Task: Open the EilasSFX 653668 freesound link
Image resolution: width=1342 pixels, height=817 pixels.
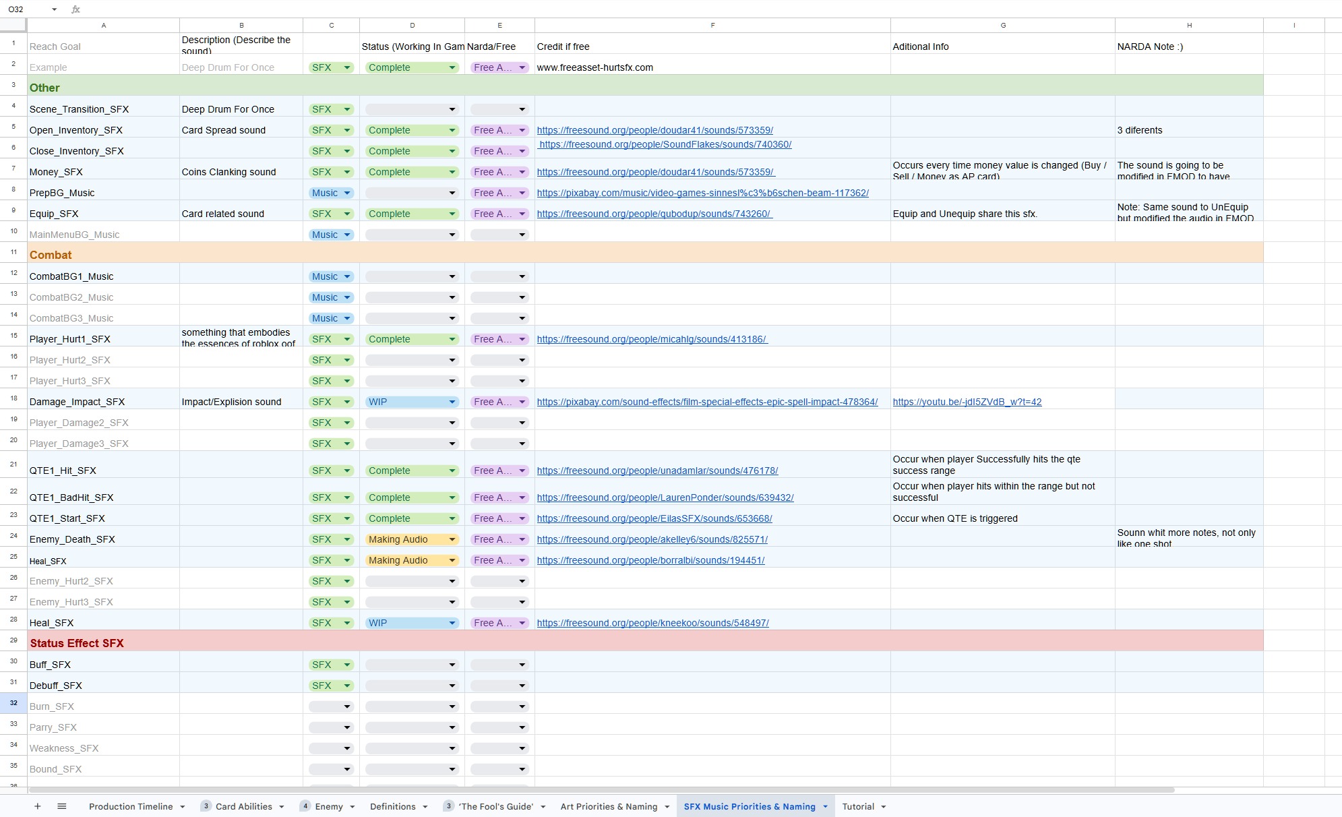Action: [654, 518]
